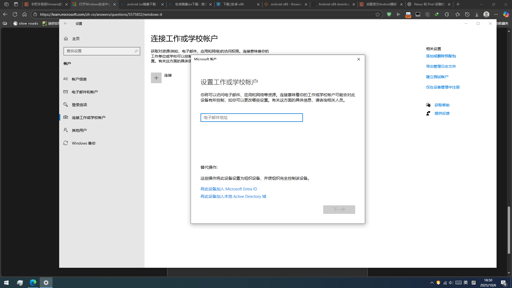Show hidden system tray icons chevron

[432, 283]
